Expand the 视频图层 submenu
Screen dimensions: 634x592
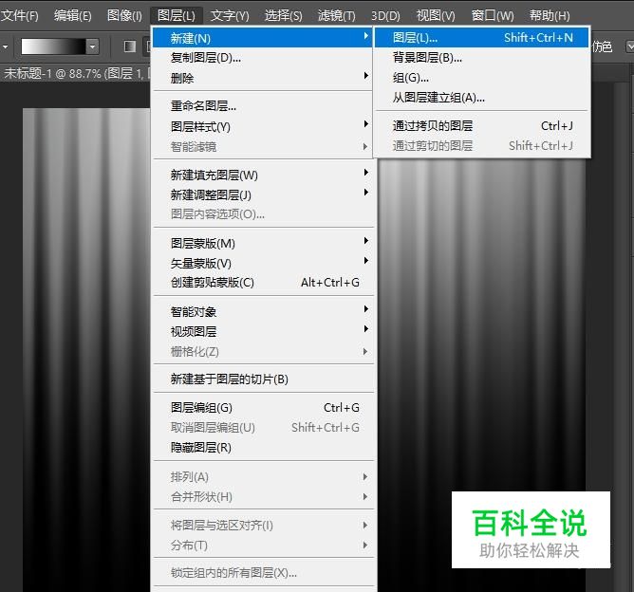point(262,331)
